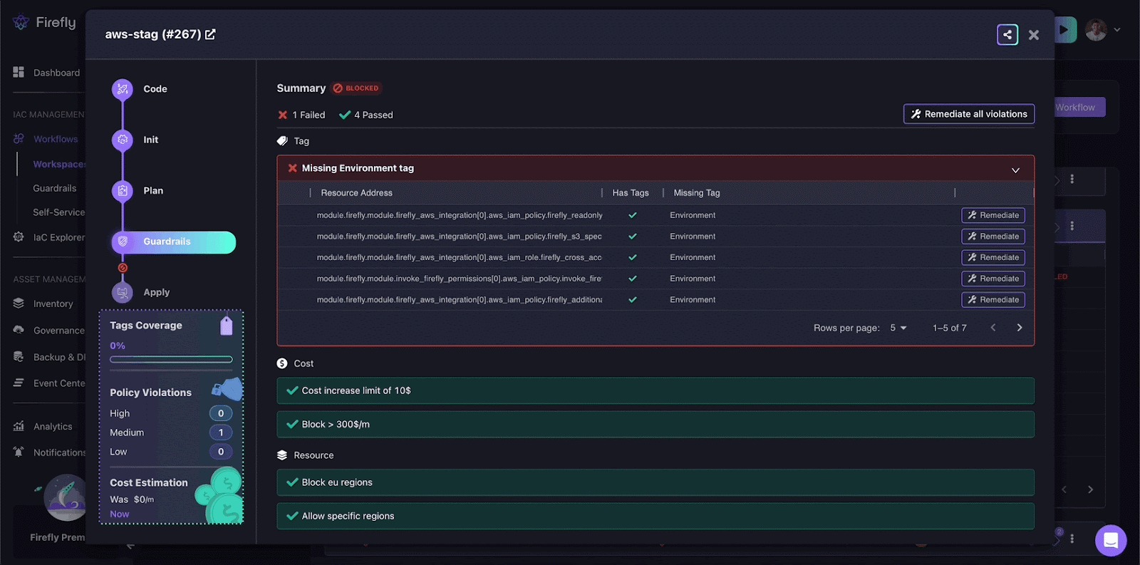Screen dimensions: 1140x565
Task: Remediate firefly_cross_acc role row
Action: (993, 257)
